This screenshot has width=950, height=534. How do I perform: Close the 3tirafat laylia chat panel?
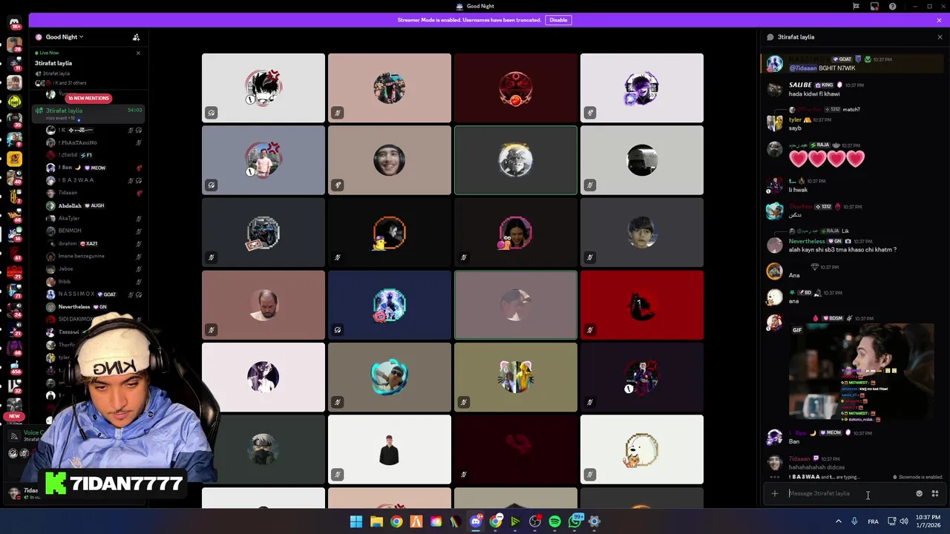(940, 37)
